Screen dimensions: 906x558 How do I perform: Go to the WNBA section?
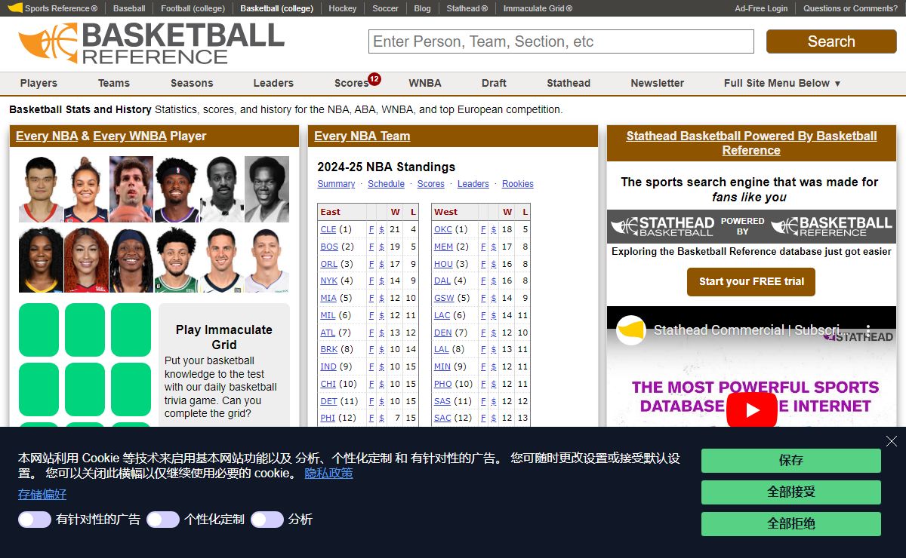425,83
